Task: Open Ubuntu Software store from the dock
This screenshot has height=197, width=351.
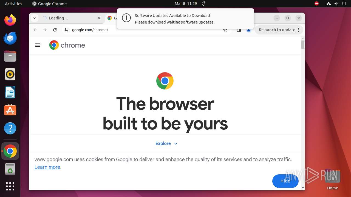Action: coord(10,110)
